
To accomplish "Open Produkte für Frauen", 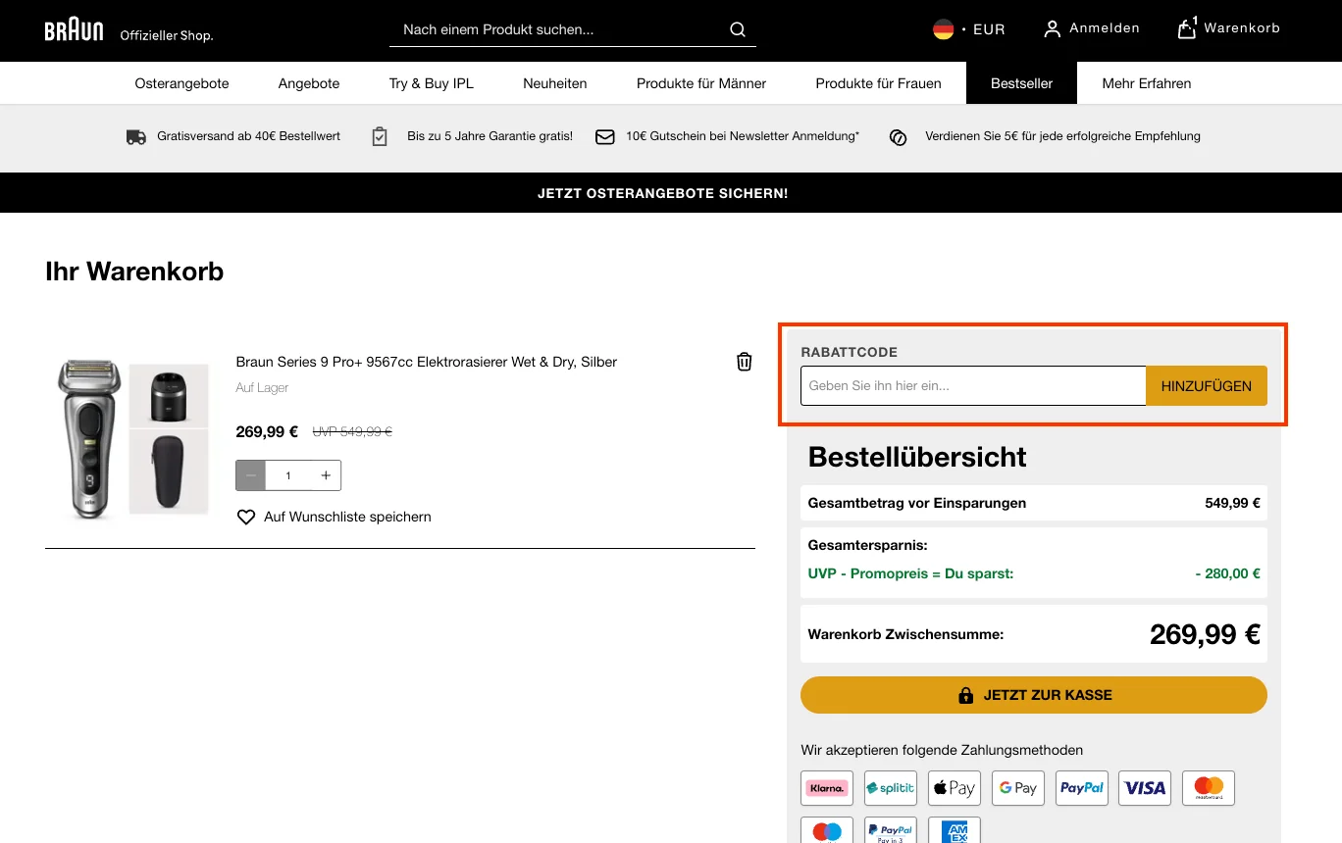I will point(878,83).
